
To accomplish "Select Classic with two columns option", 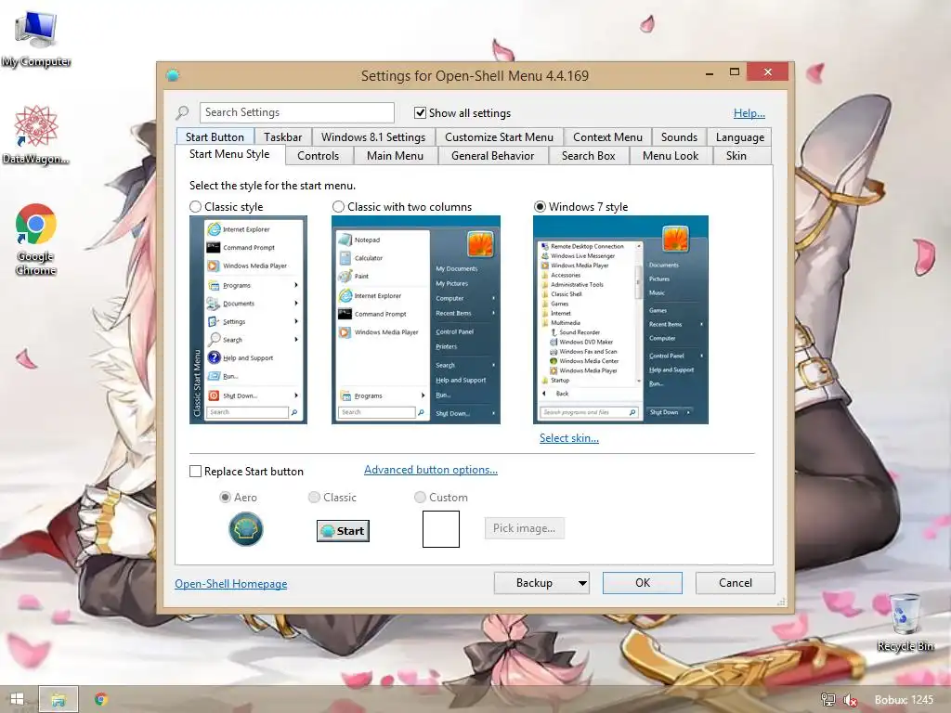I will coord(338,207).
